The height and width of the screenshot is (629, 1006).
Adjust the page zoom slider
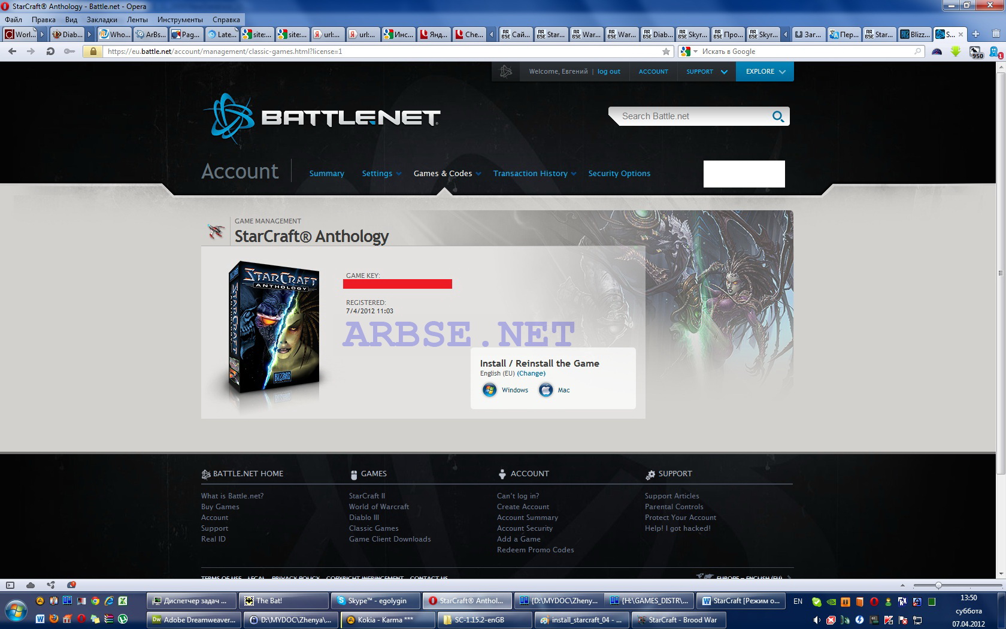tap(938, 585)
